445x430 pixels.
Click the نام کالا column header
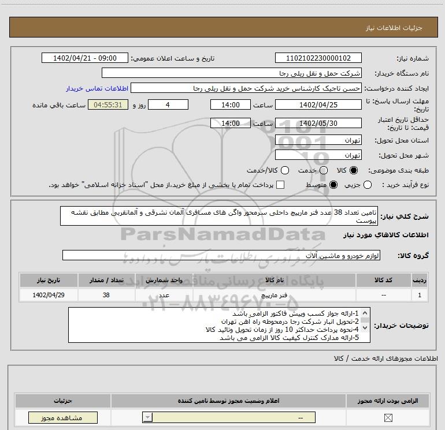click(274, 280)
